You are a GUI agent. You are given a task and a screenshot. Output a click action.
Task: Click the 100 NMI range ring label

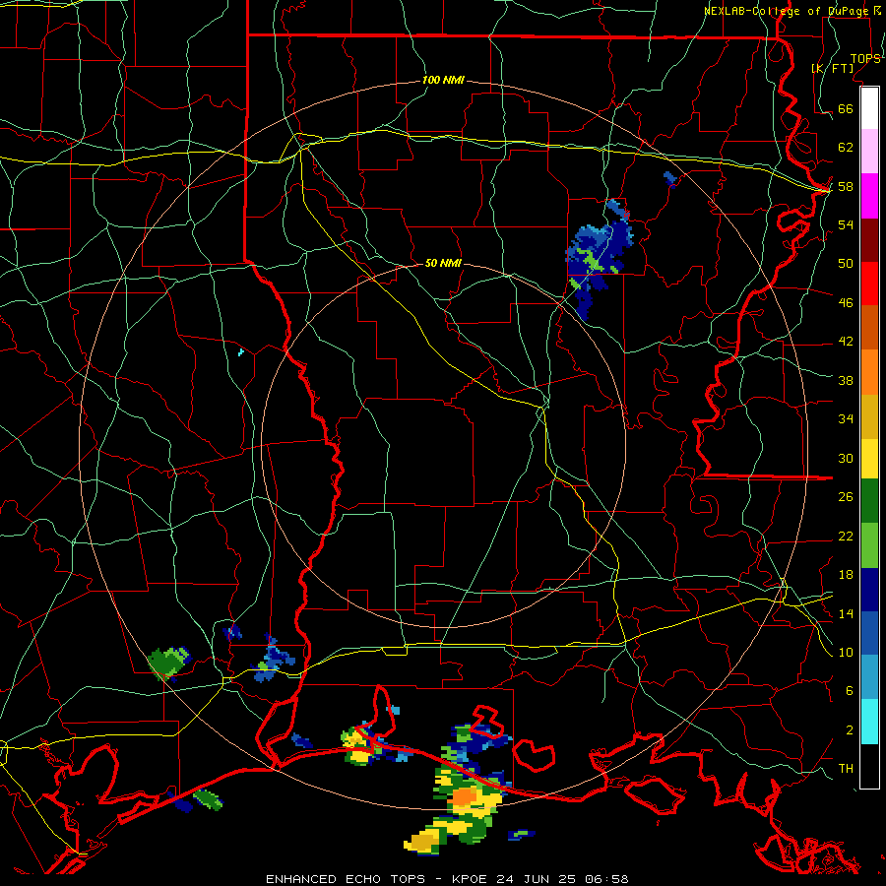(x=443, y=80)
